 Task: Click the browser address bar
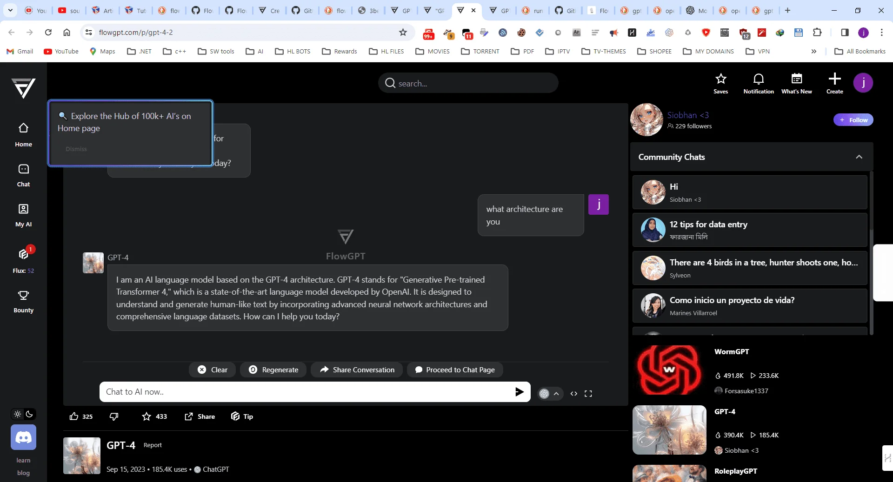(x=247, y=32)
